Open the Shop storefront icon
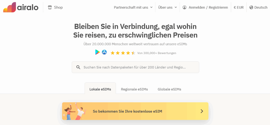 (x=50, y=7)
